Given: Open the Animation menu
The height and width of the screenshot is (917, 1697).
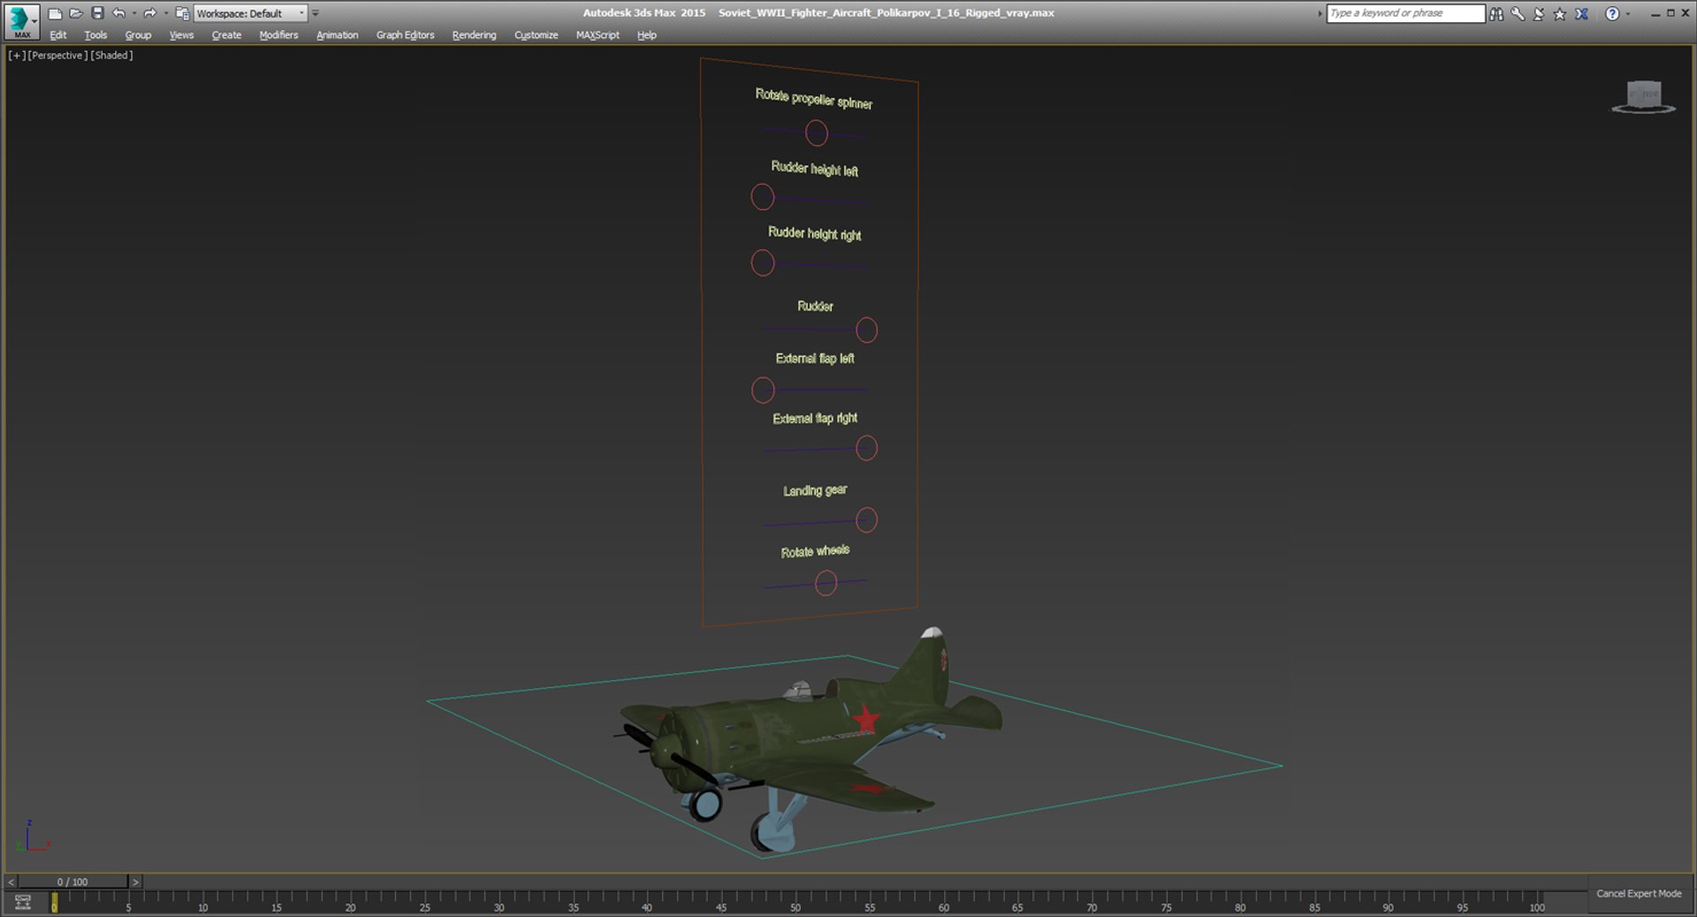Looking at the screenshot, I should pyautogui.click(x=337, y=35).
